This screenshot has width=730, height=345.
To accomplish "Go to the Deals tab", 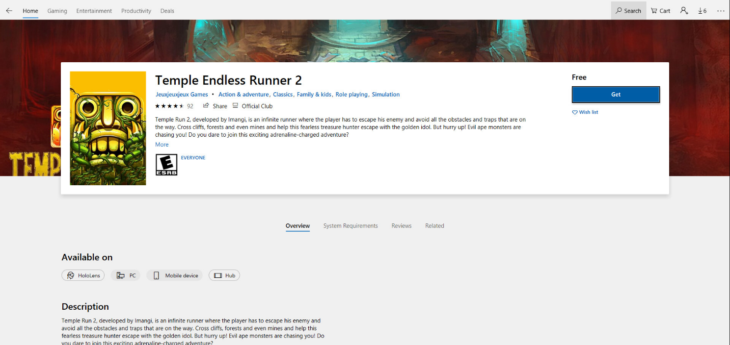I will coord(167,11).
